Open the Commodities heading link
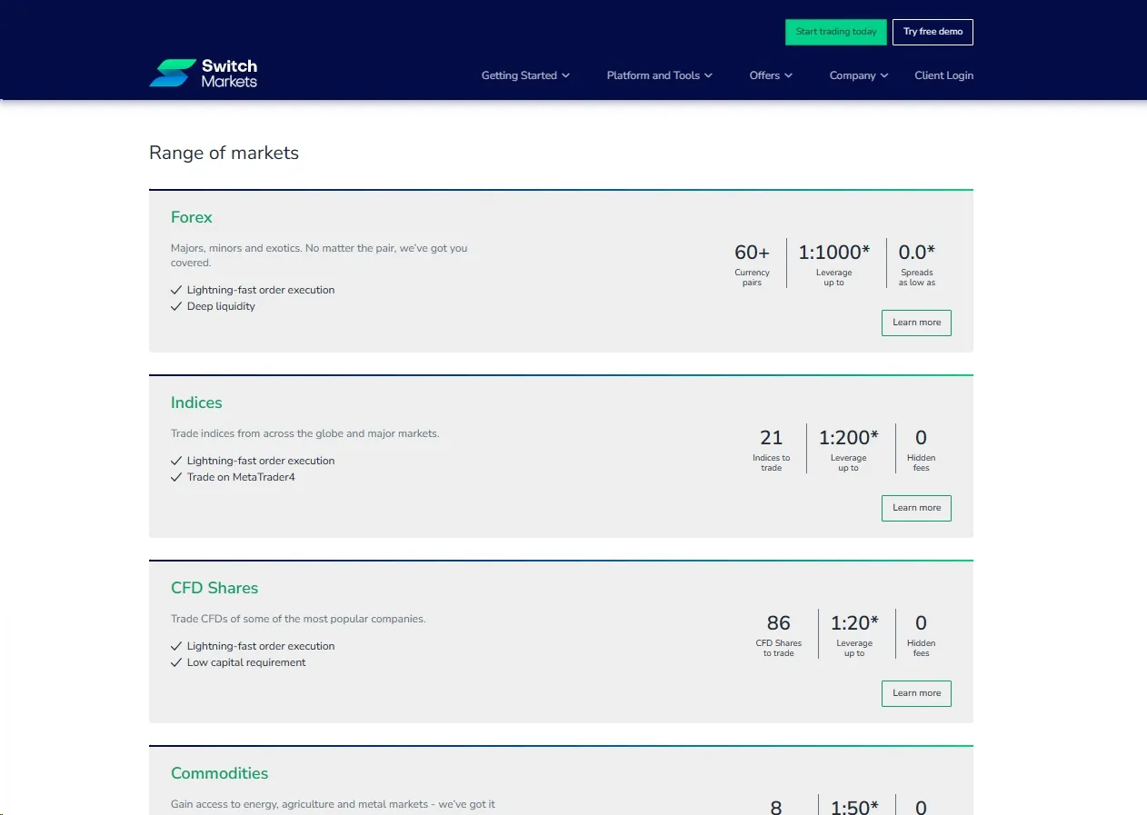 (220, 773)
